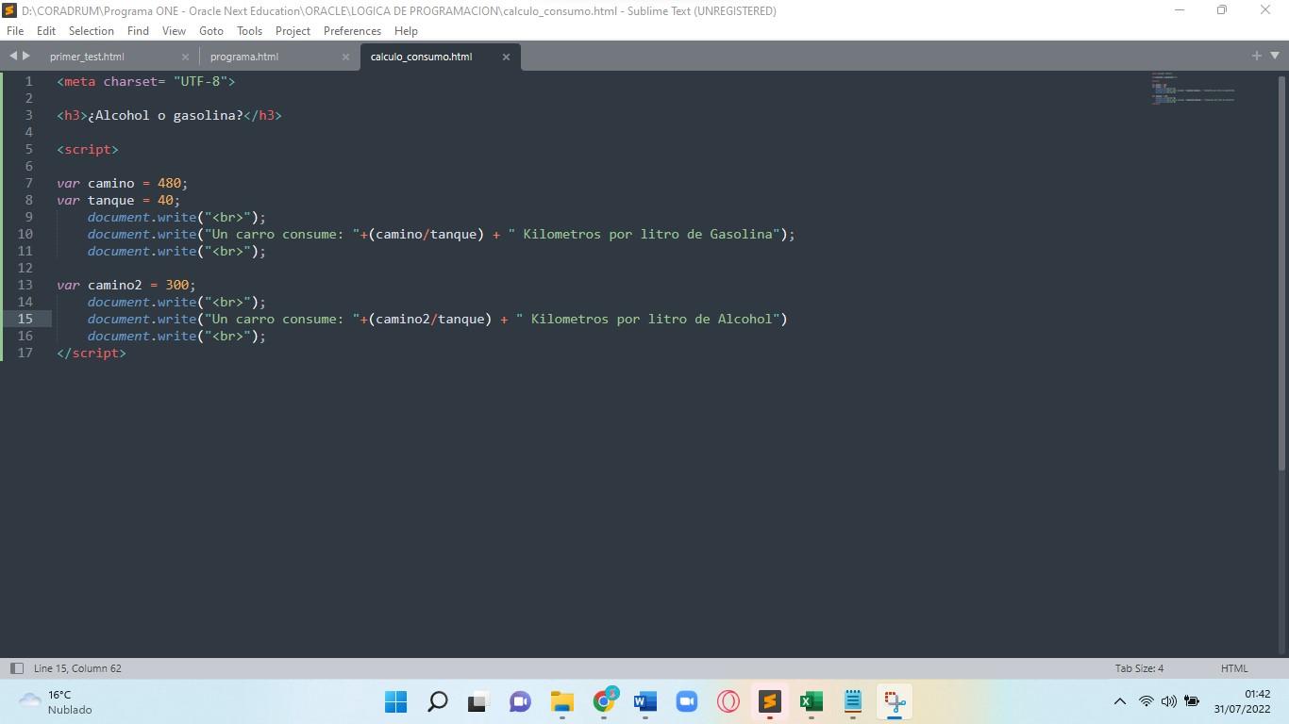Click line number 13 in the gutter
Viewport: 1289px width, 724px height.
tap(25, 285)
